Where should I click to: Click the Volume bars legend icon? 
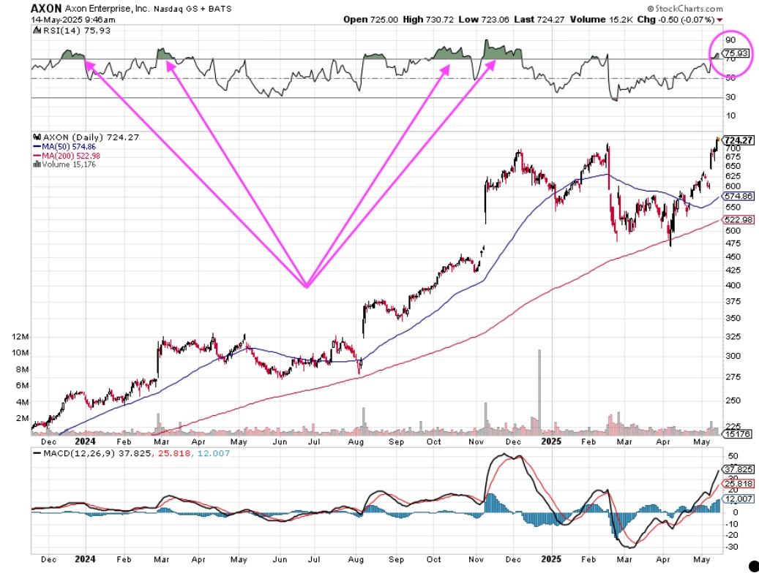(37, 164)
